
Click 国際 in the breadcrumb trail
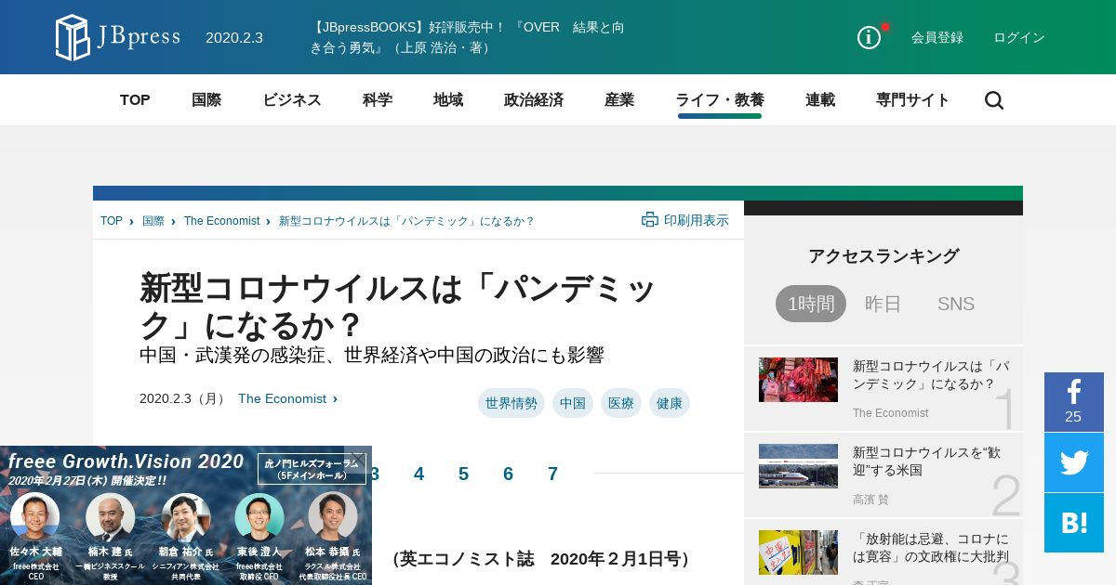[153, 221]
